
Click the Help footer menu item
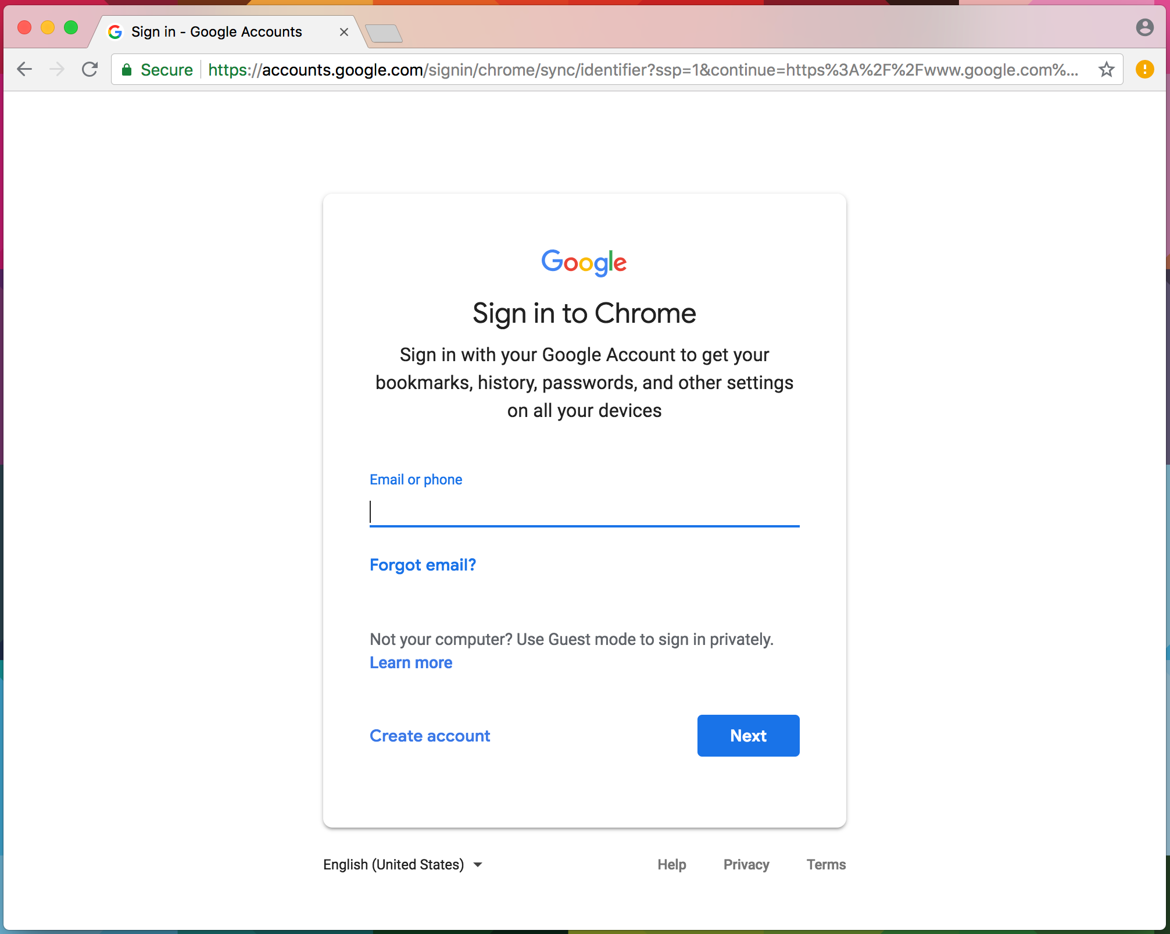pos(672,864)
